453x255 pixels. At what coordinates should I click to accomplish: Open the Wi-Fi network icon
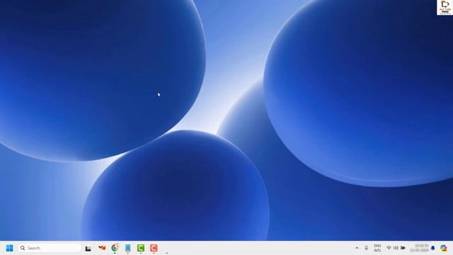pyautogui.click(x=389, y=248)
